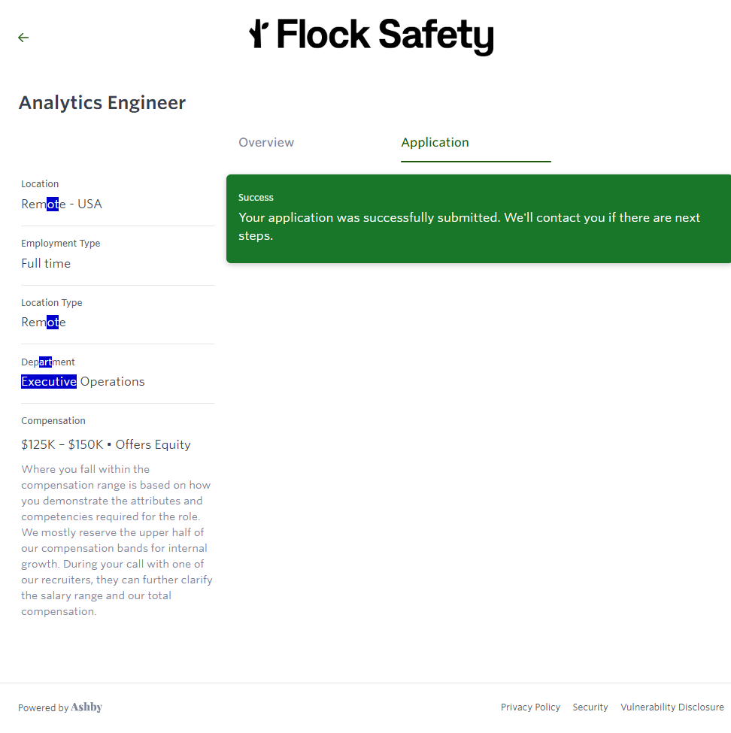
Task: Click the application submitted confirmation message
Action: coord(469,226)
